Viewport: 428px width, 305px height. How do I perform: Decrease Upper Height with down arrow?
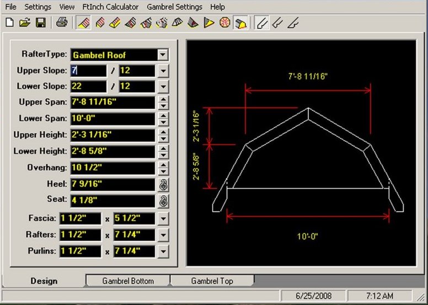[163, 138]
